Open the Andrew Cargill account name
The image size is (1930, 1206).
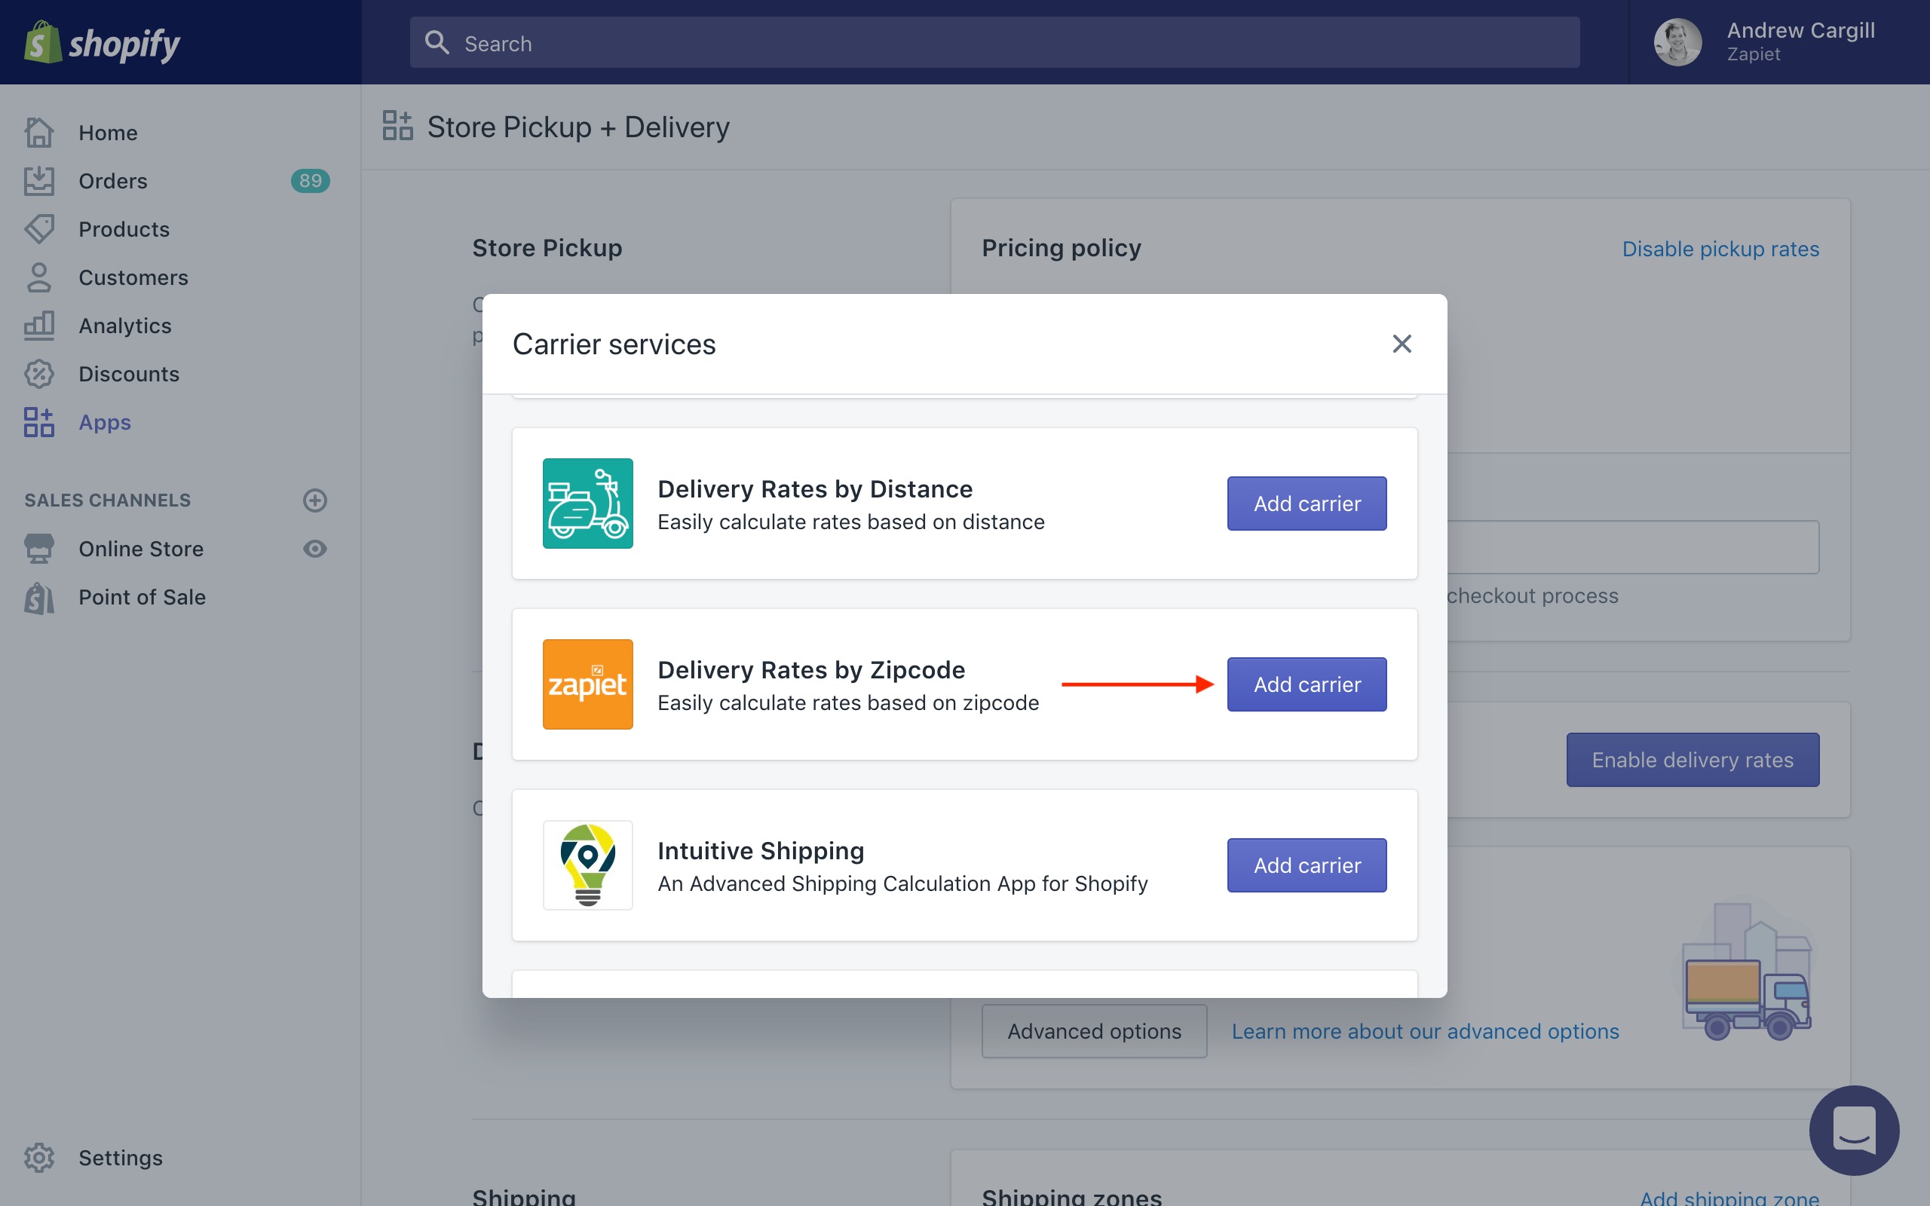click(1800, 30)
